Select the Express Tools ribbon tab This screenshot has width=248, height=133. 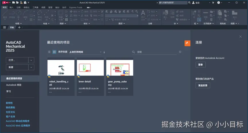[76, 7]
